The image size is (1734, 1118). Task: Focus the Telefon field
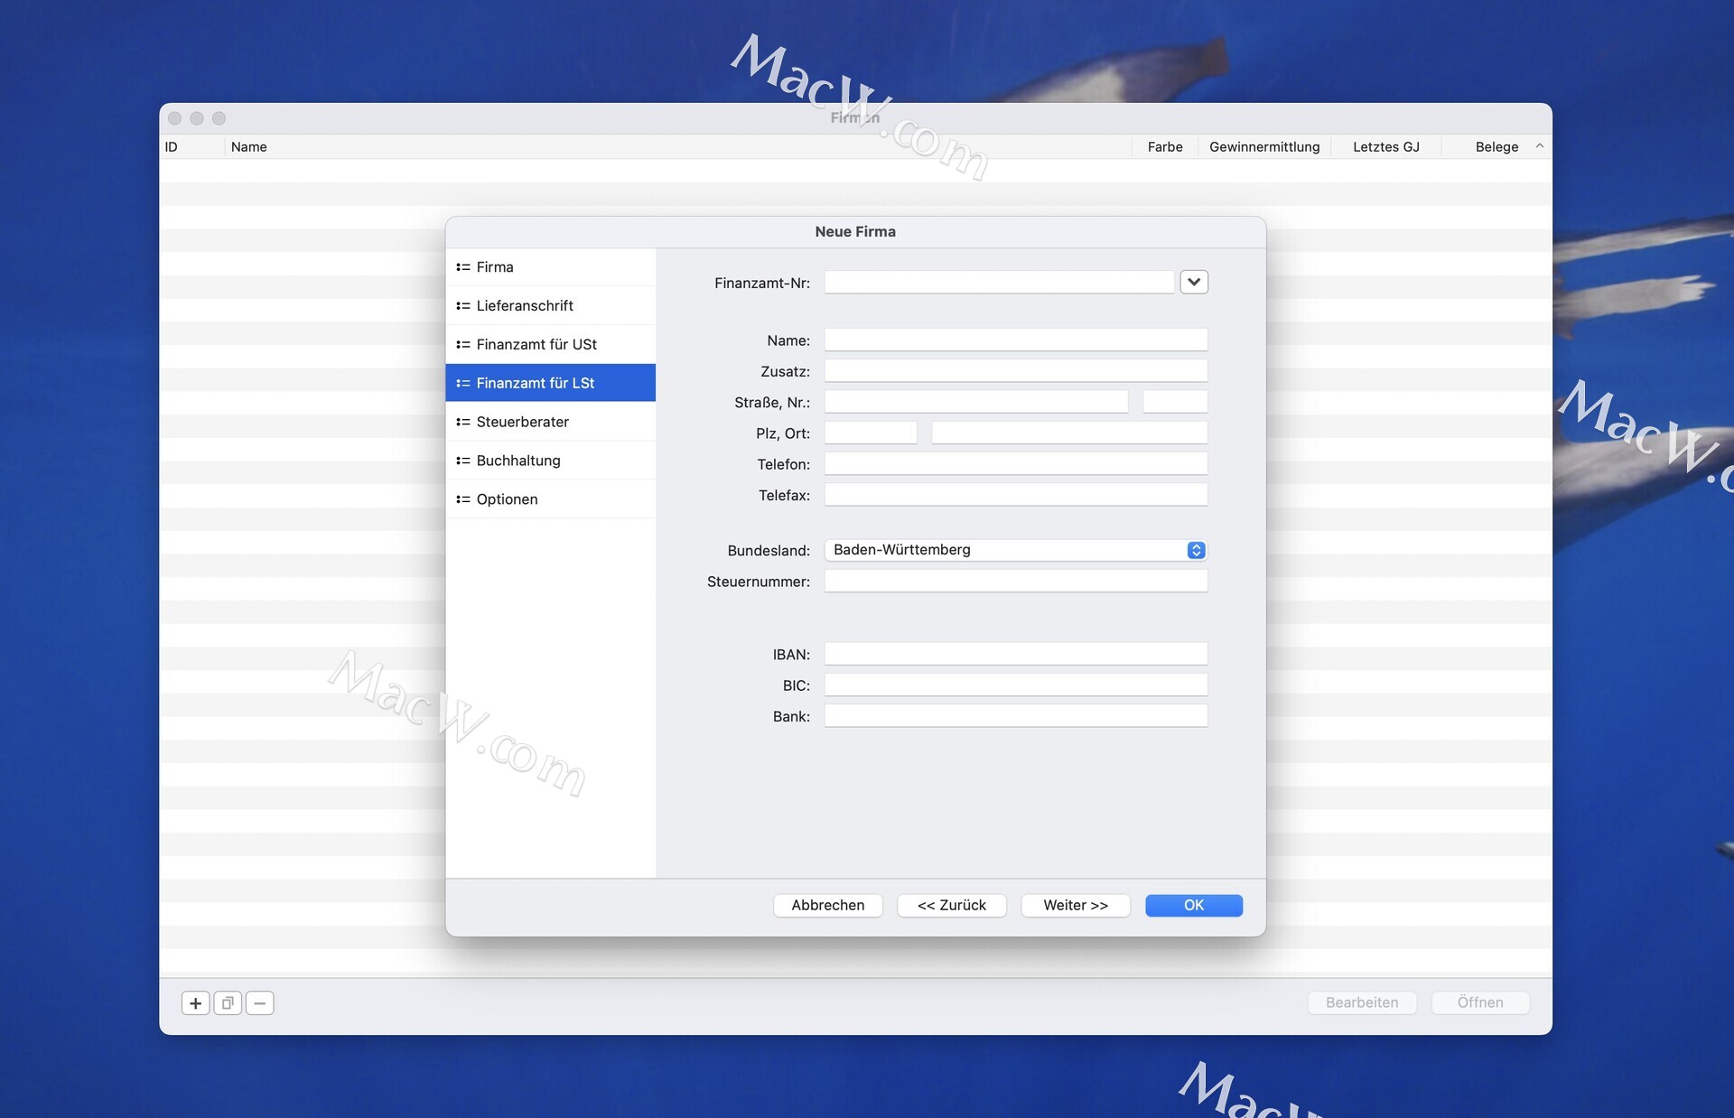[x=1016, y=464]
